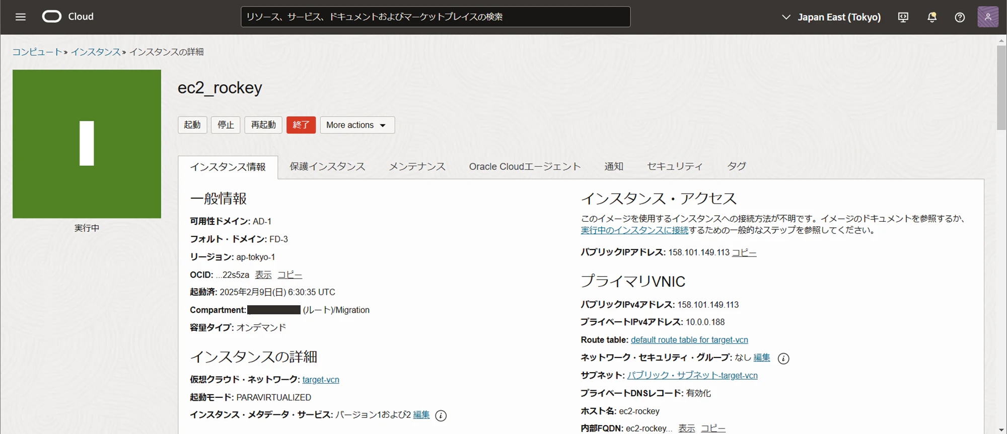1007x434 pixels.
Task: Open the タグ tab
Action: coord(737,166)
